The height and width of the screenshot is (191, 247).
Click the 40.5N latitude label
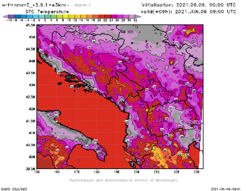click(30, 145)
